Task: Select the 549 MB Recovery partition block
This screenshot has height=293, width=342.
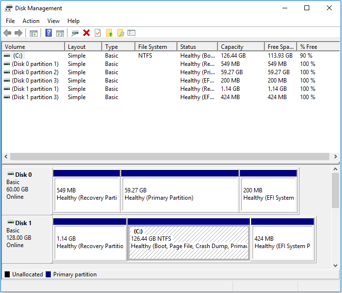Action: [86, 191]
